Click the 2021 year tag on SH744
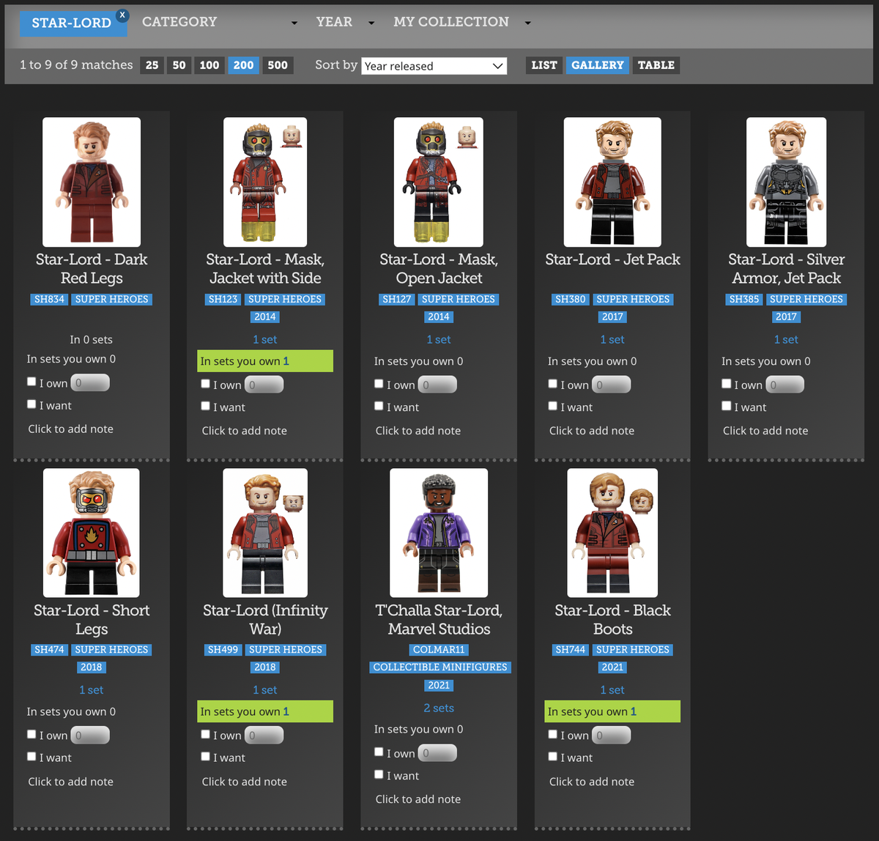The image size is (879, 841). (612, 667)
